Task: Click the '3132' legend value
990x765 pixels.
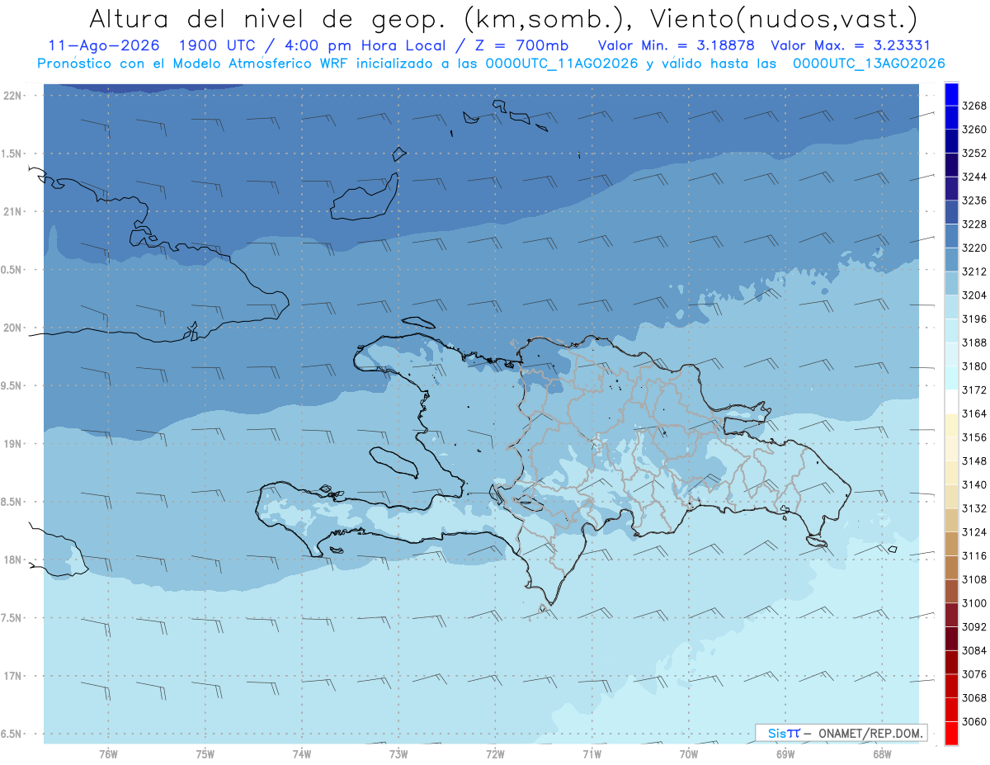Action: pos(974,508)
